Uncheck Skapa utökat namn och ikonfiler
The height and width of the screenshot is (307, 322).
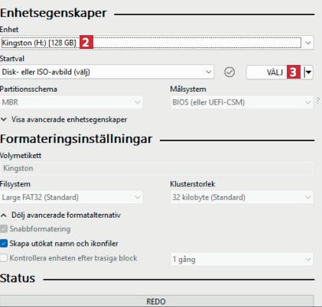coord(4,244)
